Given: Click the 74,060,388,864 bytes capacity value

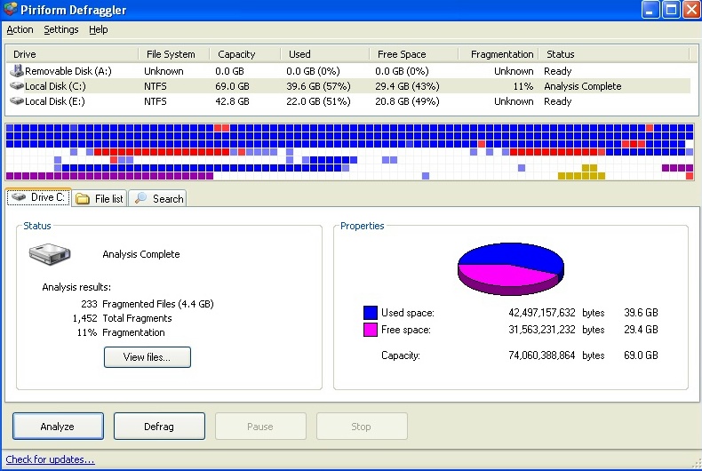Looking at the screenshot, I should tap(556, 355).
